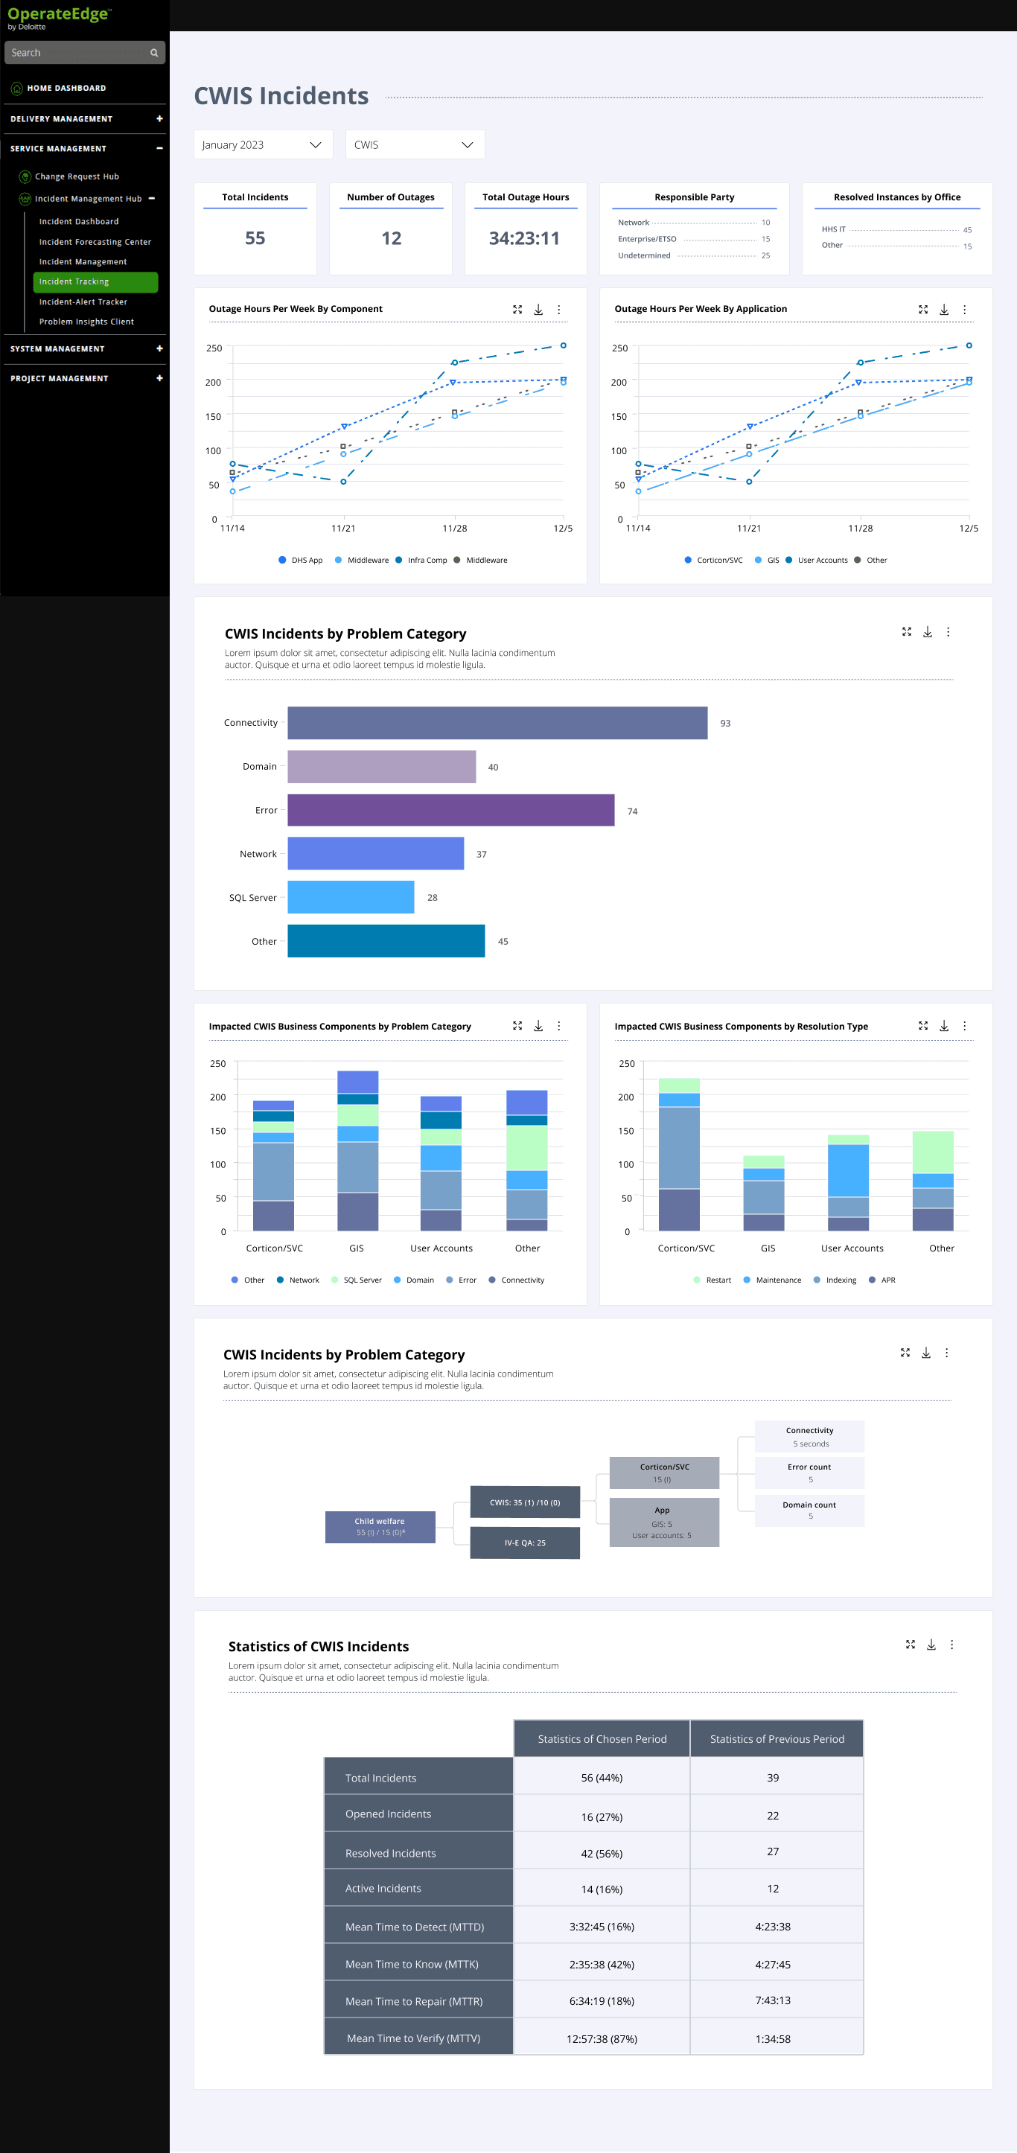Open Change Request Hub link
This screenshot has height=2153, width=1017.
pyautogui.click(x=77, y=176)
